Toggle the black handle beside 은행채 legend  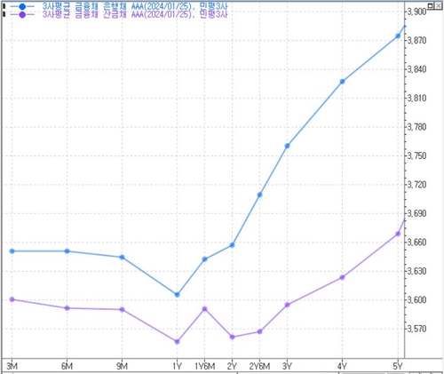tap(4, 6)
